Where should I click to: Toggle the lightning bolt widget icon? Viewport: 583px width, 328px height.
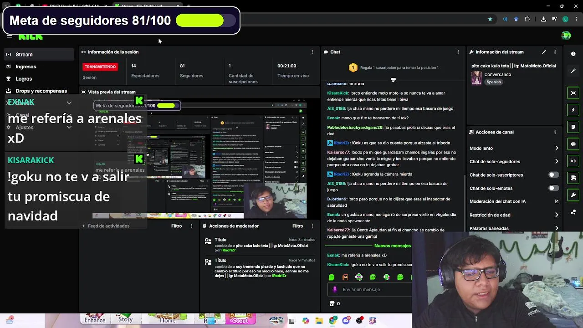[573, 110]
